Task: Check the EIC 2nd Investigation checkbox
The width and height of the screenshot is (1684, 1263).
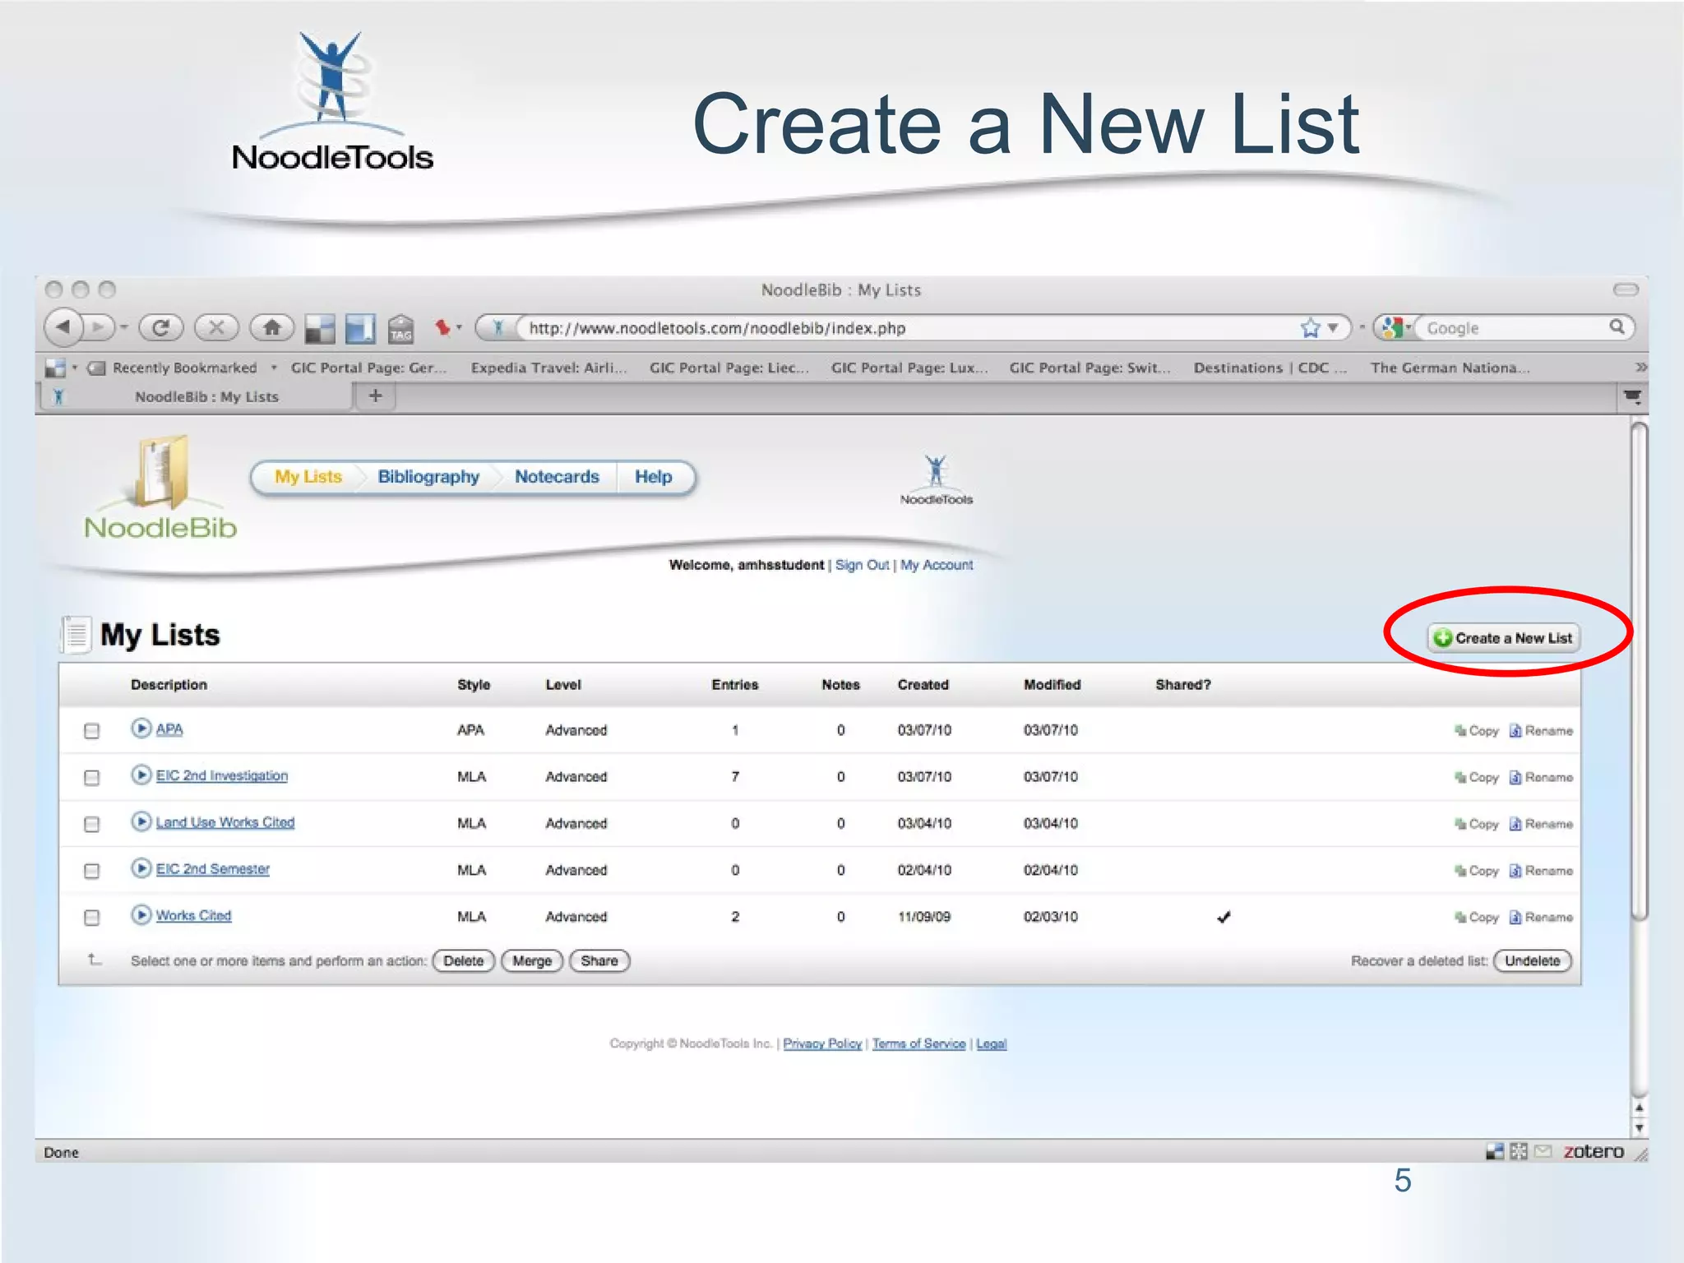Action: [x=92, y=777]
